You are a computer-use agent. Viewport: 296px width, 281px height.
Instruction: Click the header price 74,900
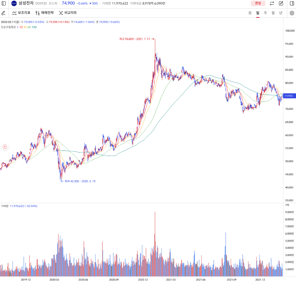click(68, 3)
